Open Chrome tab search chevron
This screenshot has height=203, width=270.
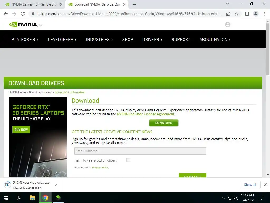point(228,4)
